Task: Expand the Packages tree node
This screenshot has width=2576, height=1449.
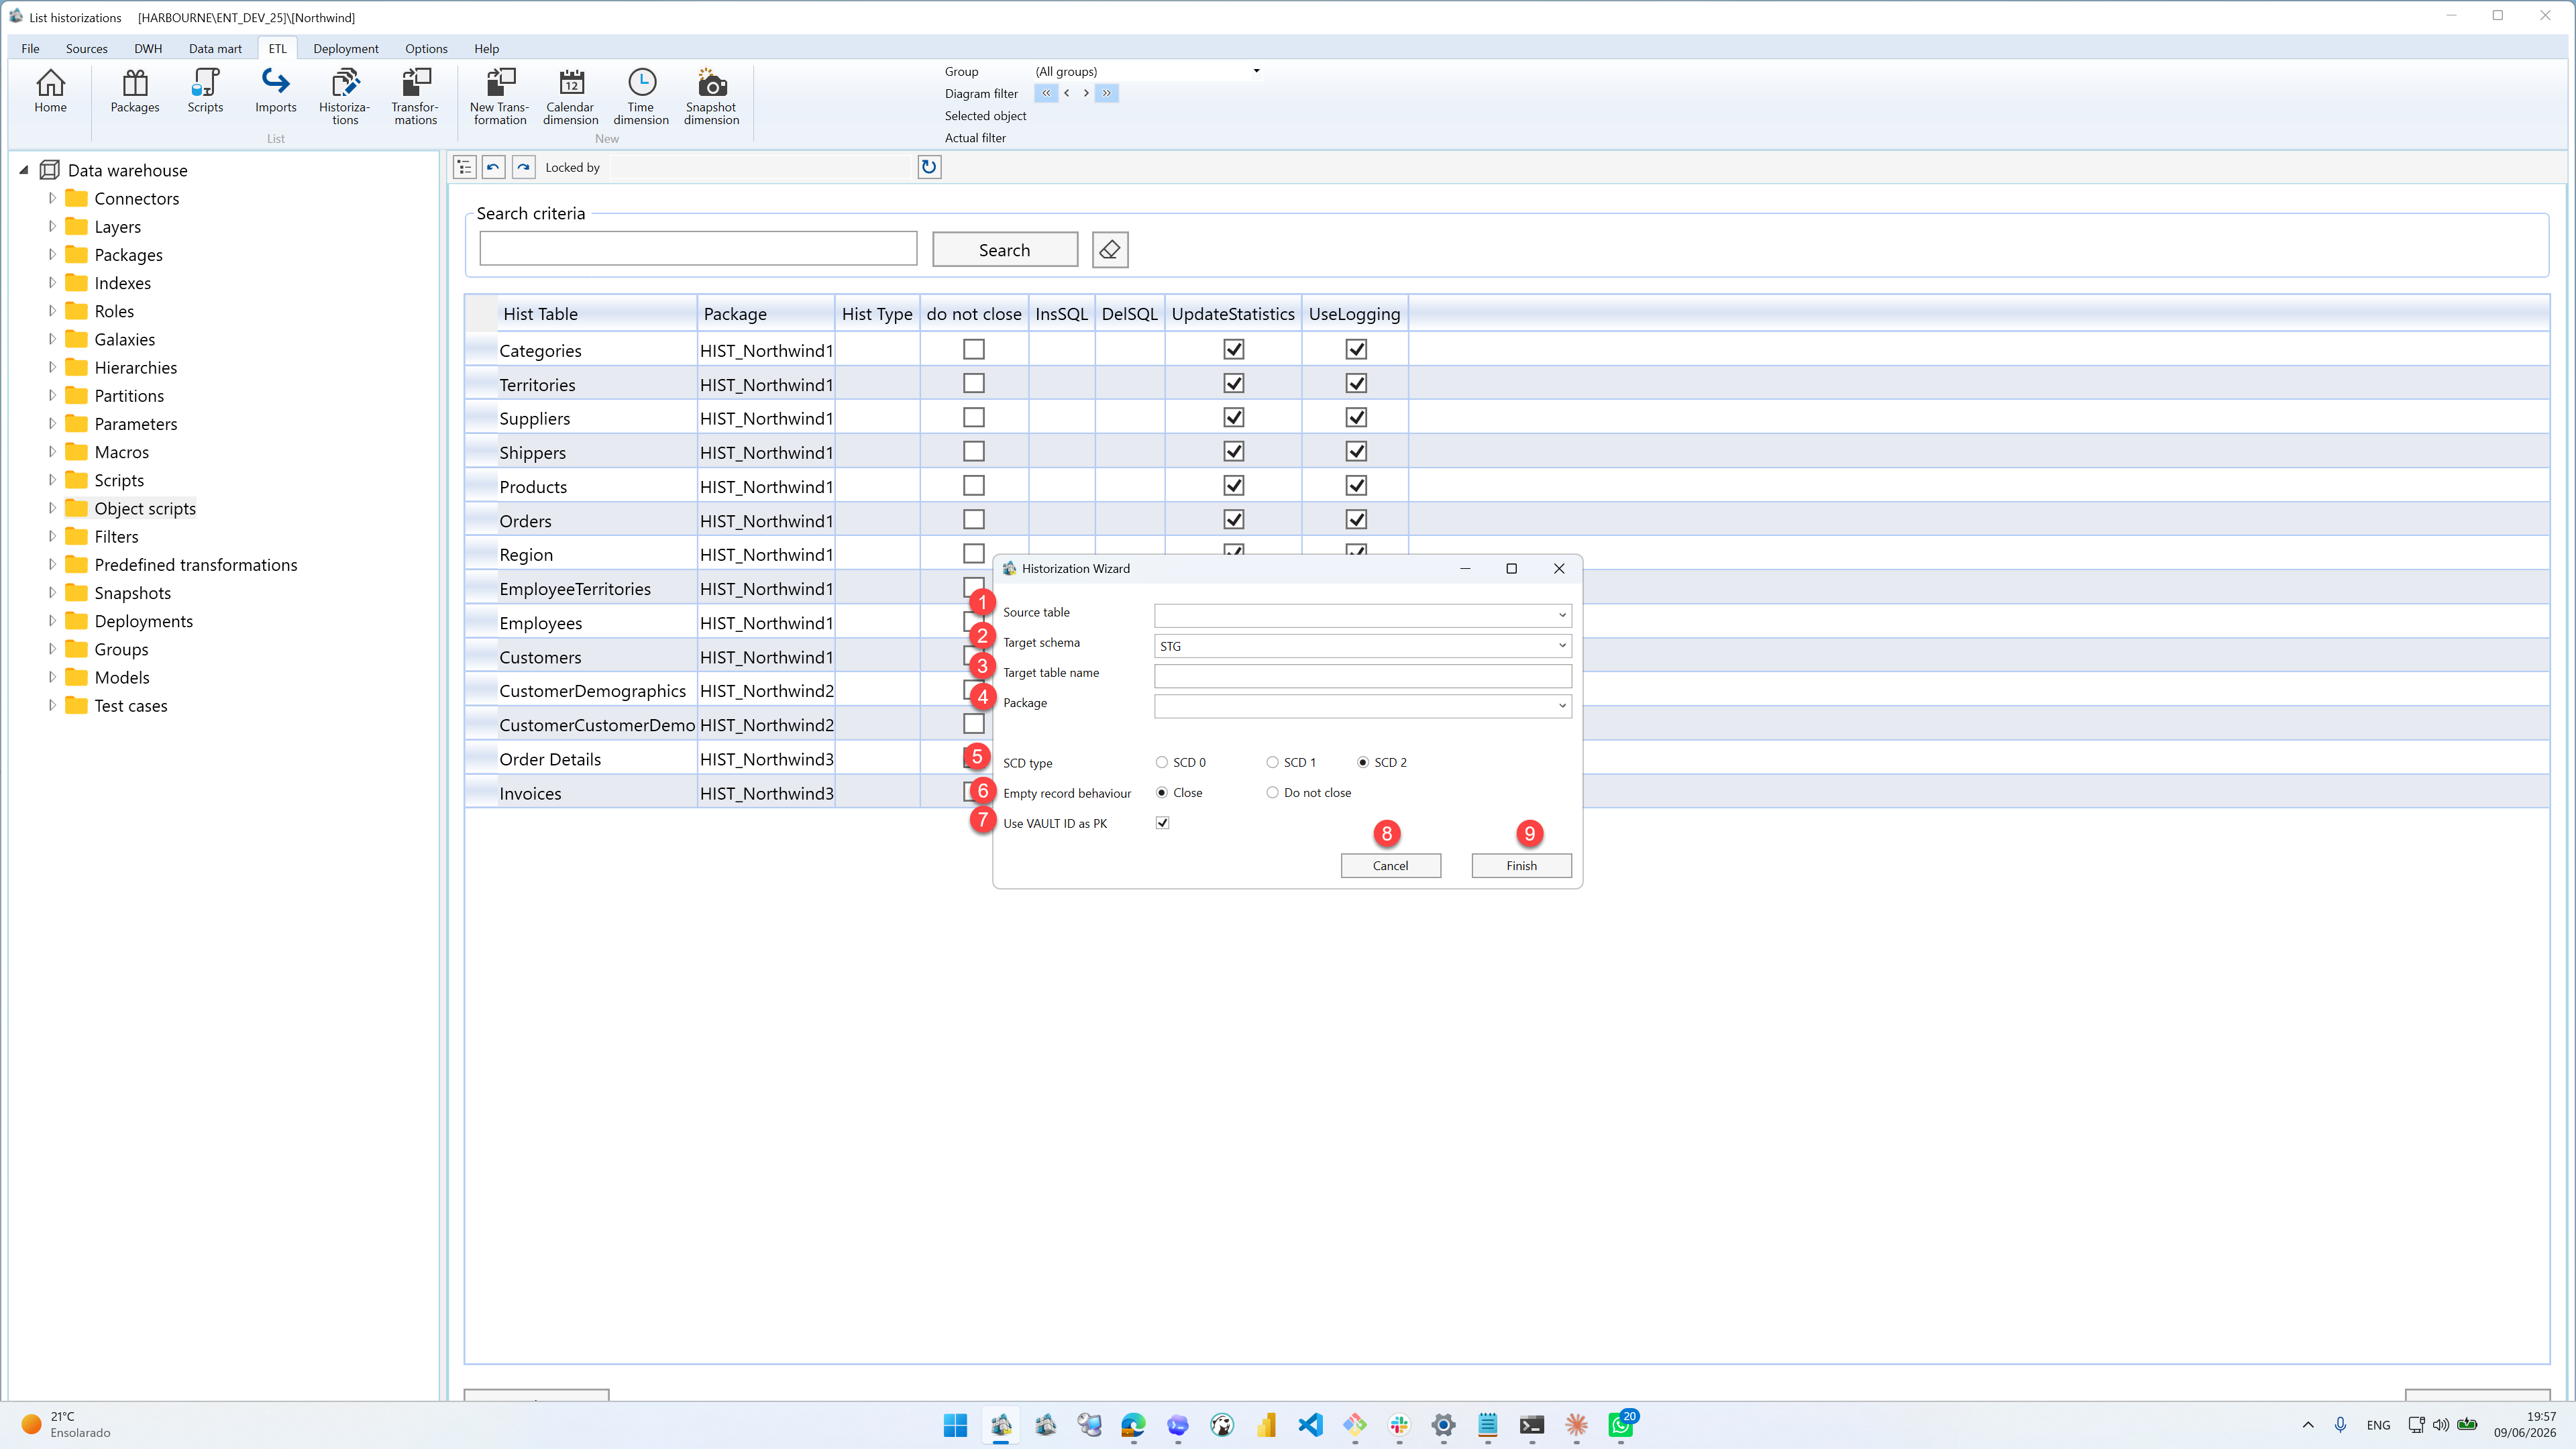Action: click(x=52, y=254)
